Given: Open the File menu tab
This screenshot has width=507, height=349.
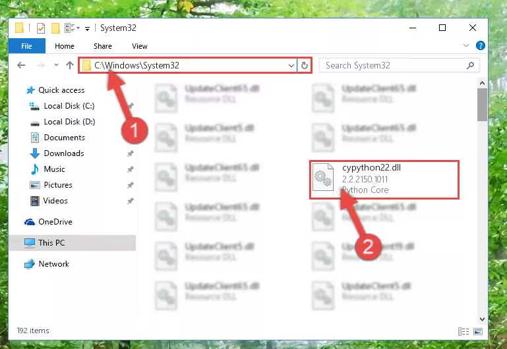Looking at the screenshot, I should tap(26, 46).
